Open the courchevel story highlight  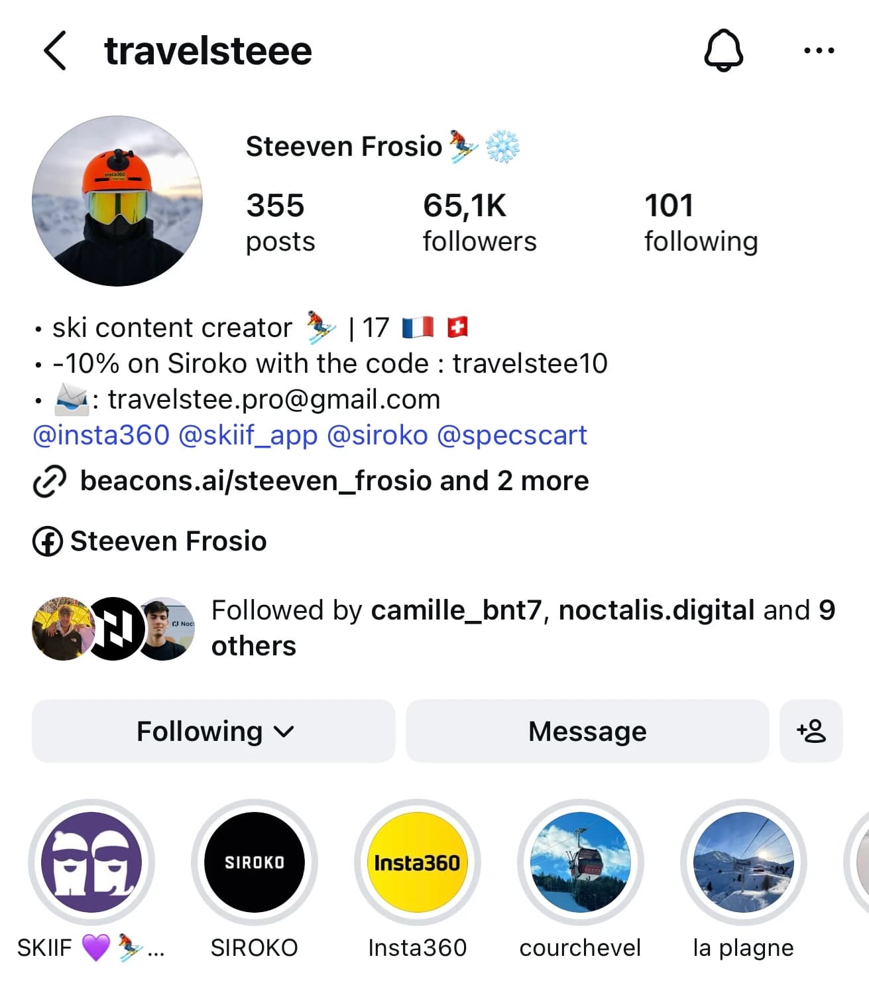580,862
